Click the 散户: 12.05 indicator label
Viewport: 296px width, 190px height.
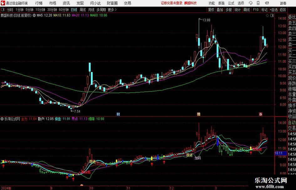coord(46,119)
